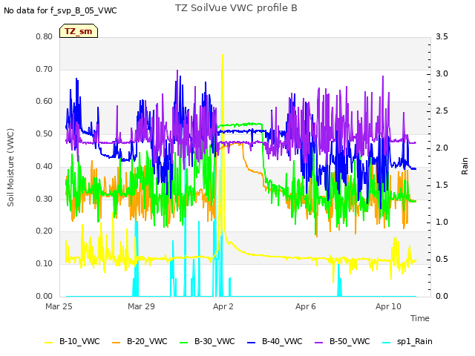
Task: Click Apr 6 x-axis tick label
Action: point(306,306)
